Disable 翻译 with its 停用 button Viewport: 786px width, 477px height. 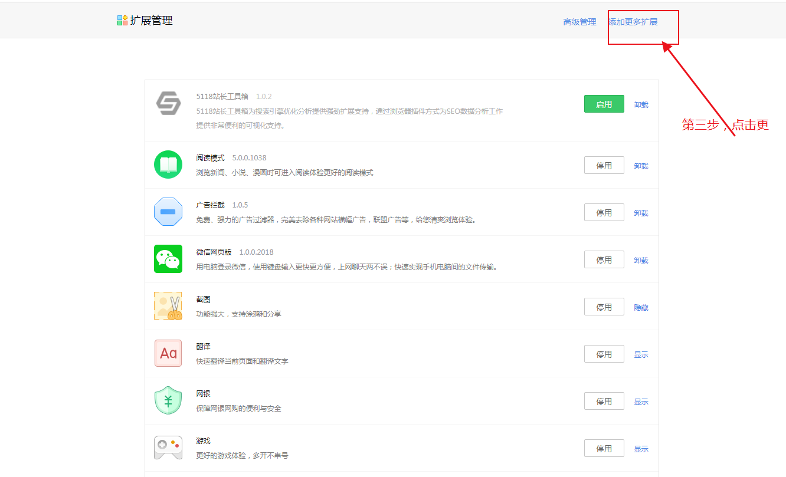604,354
